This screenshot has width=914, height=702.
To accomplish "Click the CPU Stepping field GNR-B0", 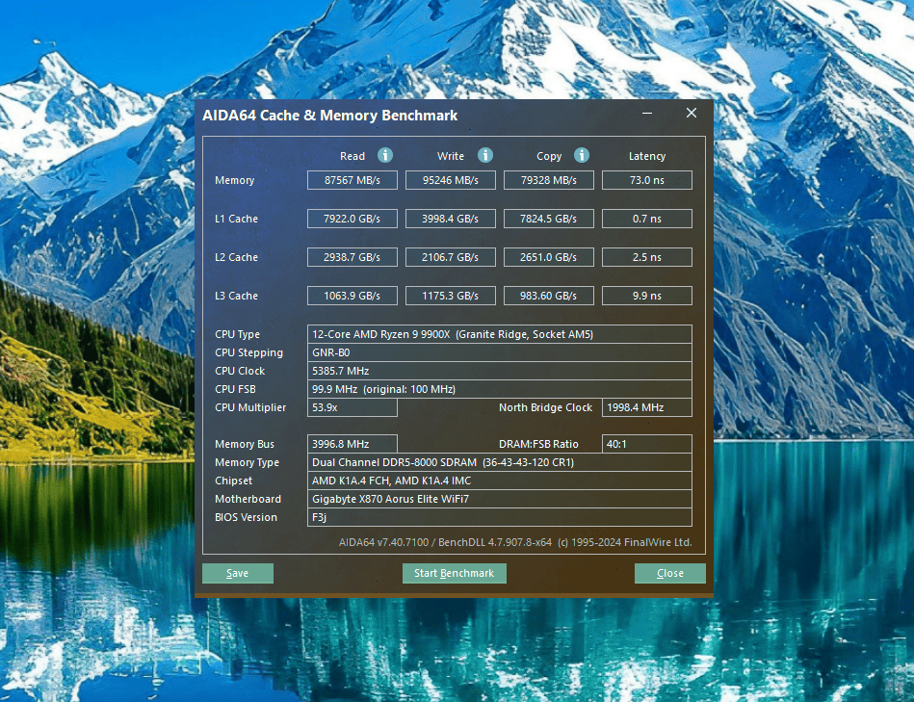I will [500, 352].
